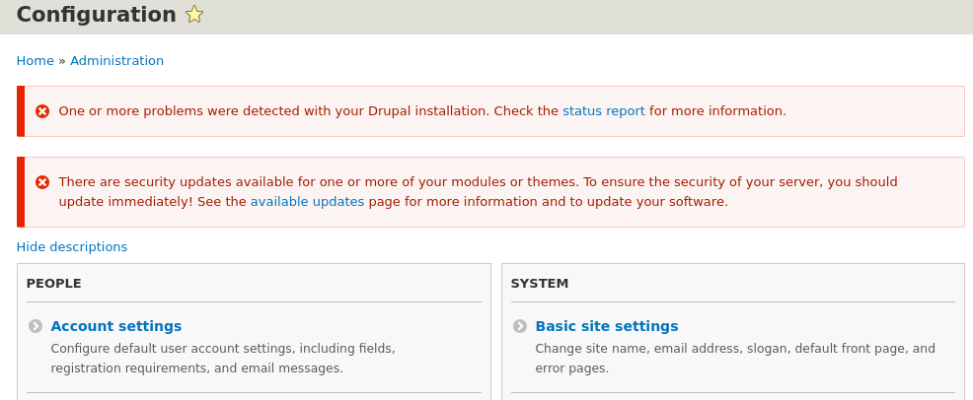Go to the Home breadcrumb
The image size is (973, 400).
(x=35, y=61)
